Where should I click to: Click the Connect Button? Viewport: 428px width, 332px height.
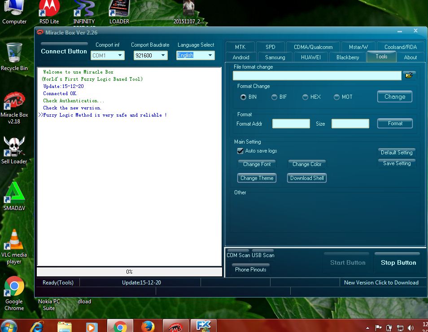click(x=64, y=51)
